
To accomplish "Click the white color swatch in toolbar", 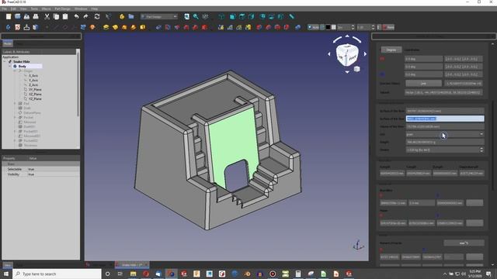I will coord(333,27).
